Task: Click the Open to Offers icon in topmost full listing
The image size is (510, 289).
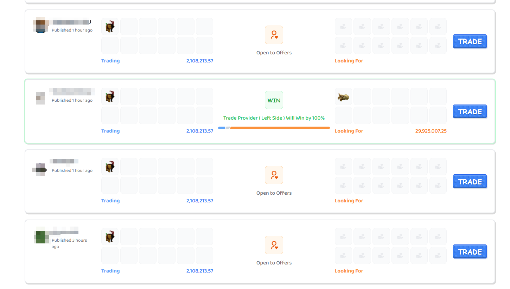Action: pos(274,35)
